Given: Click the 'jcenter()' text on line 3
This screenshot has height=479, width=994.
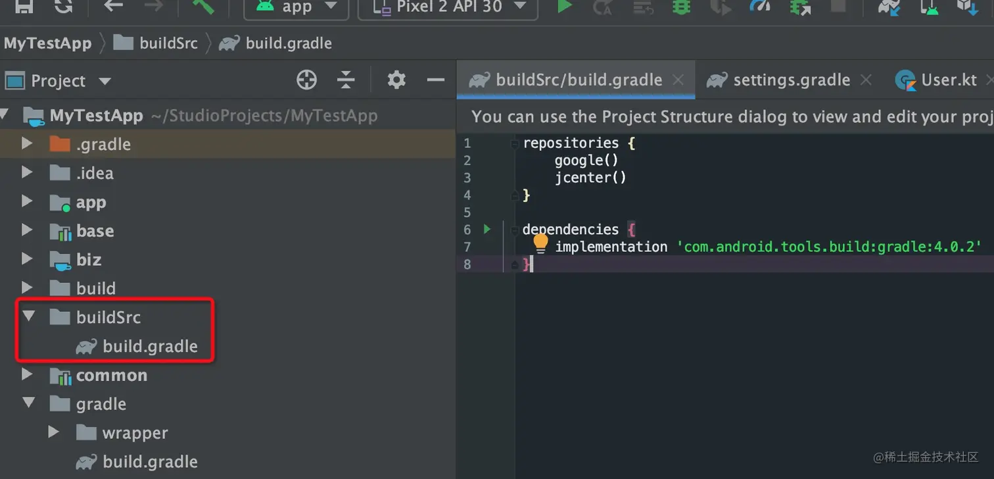Looking at the screenshot, I should point(590,177).
